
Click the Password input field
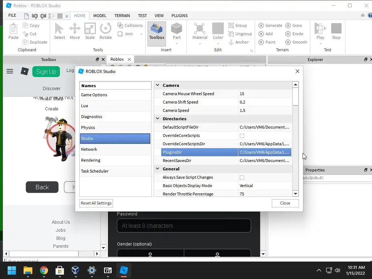pyautogui.click(x=184, y=226)
